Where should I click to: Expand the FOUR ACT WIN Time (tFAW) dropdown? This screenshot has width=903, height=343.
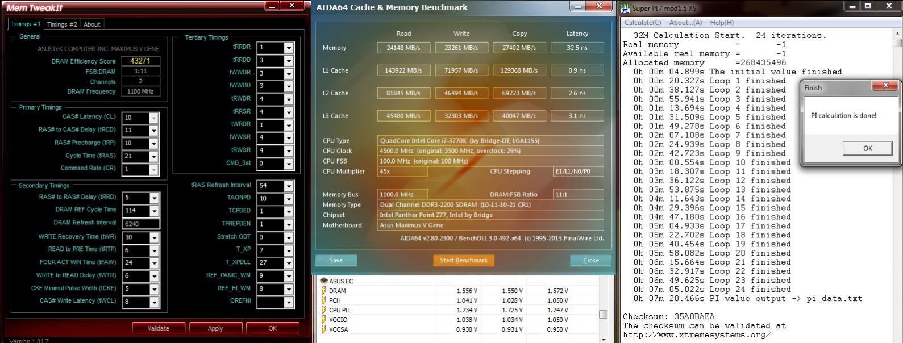pyautogui.click(x=153, y=263)
